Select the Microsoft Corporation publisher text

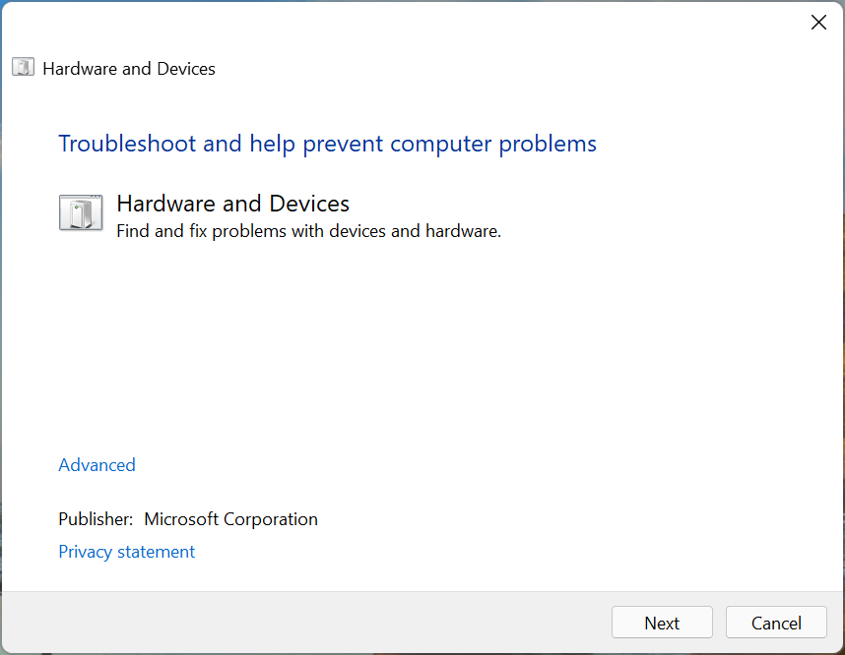[230, 518]
